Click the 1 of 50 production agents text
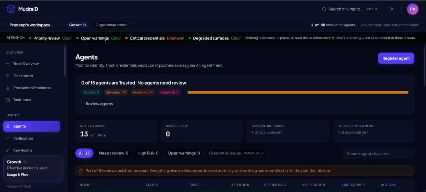 click(333, 25)
